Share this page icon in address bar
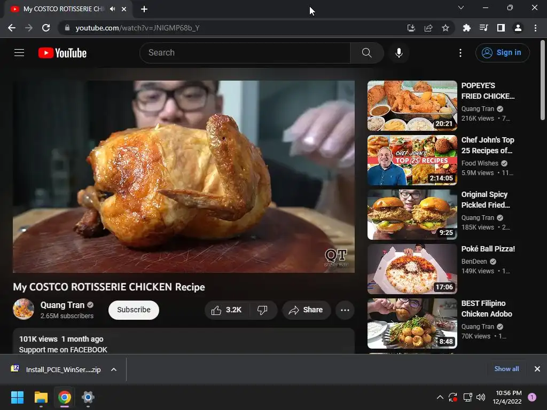547x410 pixels. coord(428,28)
